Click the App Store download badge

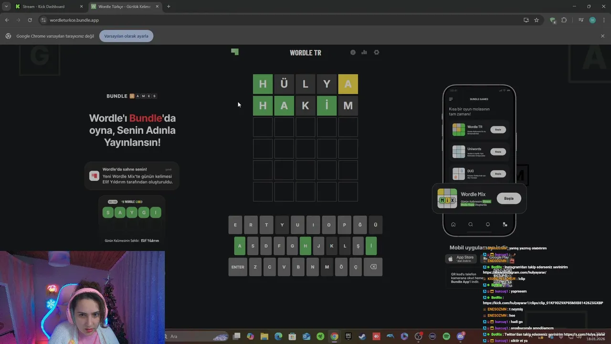point(461,258)
